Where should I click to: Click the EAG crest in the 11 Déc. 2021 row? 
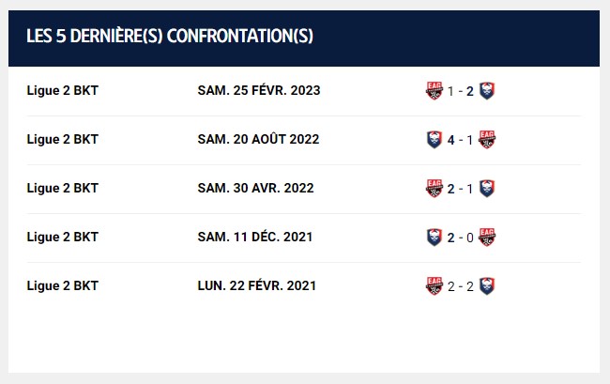(x=487, y=238)
